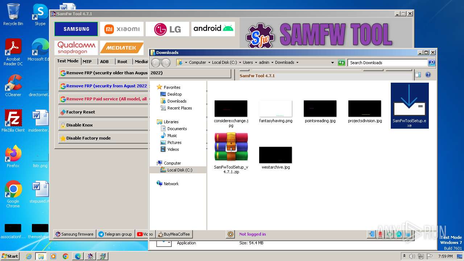Screen dimensions: 464x261
Task: Expand the Downloads breadcrumb arrow
Action: click(297, 62)
